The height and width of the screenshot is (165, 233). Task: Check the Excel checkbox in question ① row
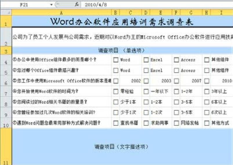pos(146,60)
